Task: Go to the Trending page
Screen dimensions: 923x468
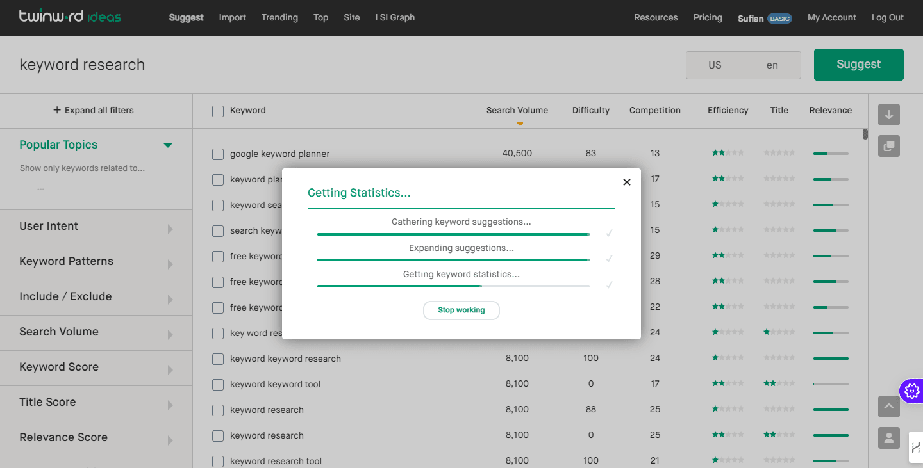Action: tap(279, 18)
